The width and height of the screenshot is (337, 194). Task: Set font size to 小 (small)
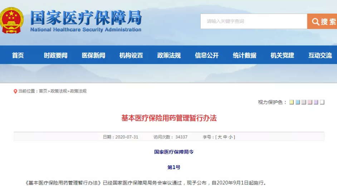(231, 137)
